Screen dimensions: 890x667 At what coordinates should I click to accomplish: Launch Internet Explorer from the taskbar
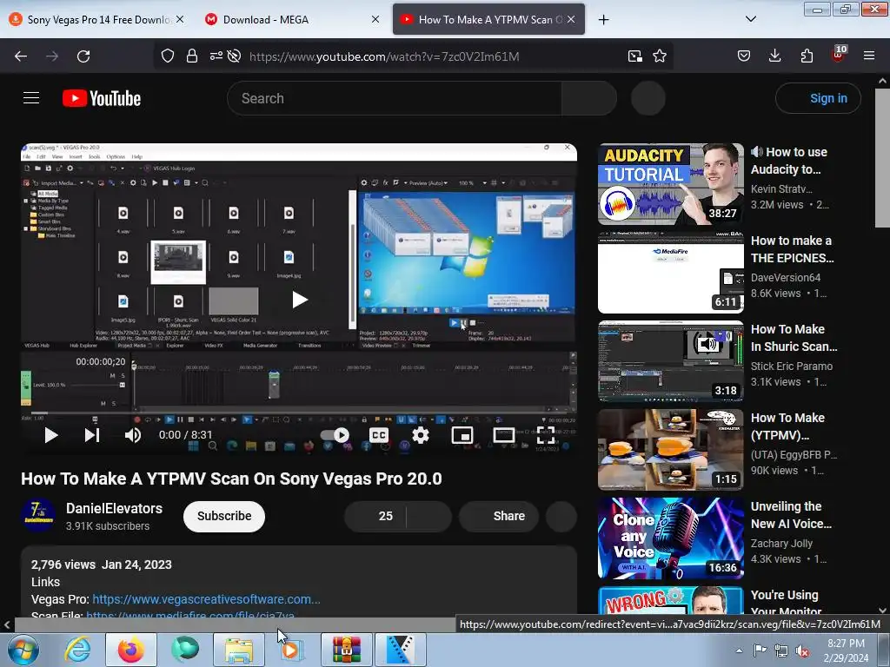[76, 650]
